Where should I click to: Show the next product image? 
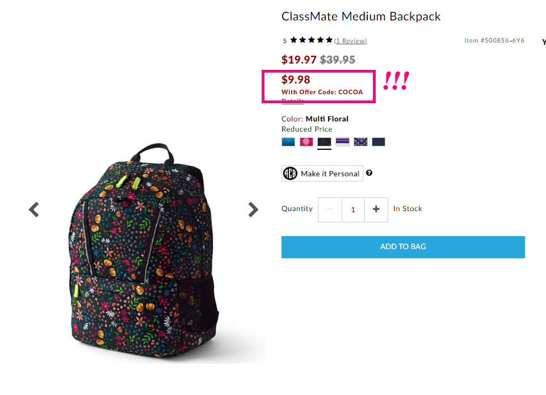pyautogui.click(x=253, y=209)
